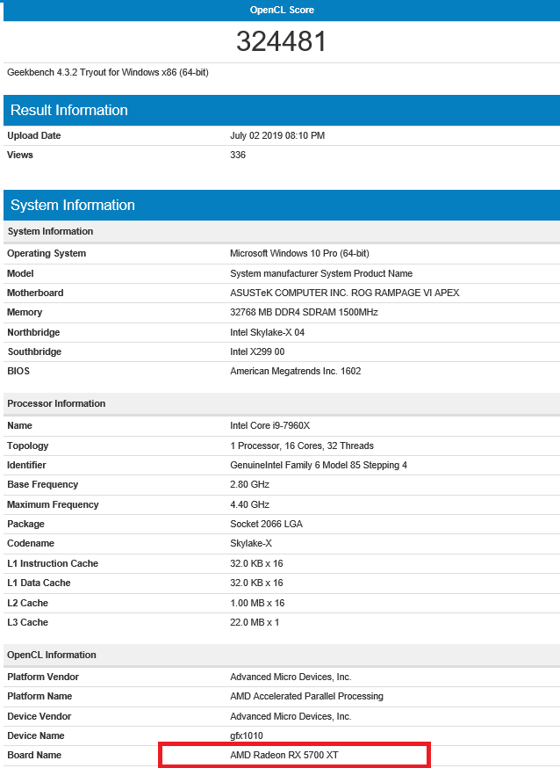This screenshot has height=768, width=560.
Task: Click the Result Information section header
Action: [x=69, y=110]
